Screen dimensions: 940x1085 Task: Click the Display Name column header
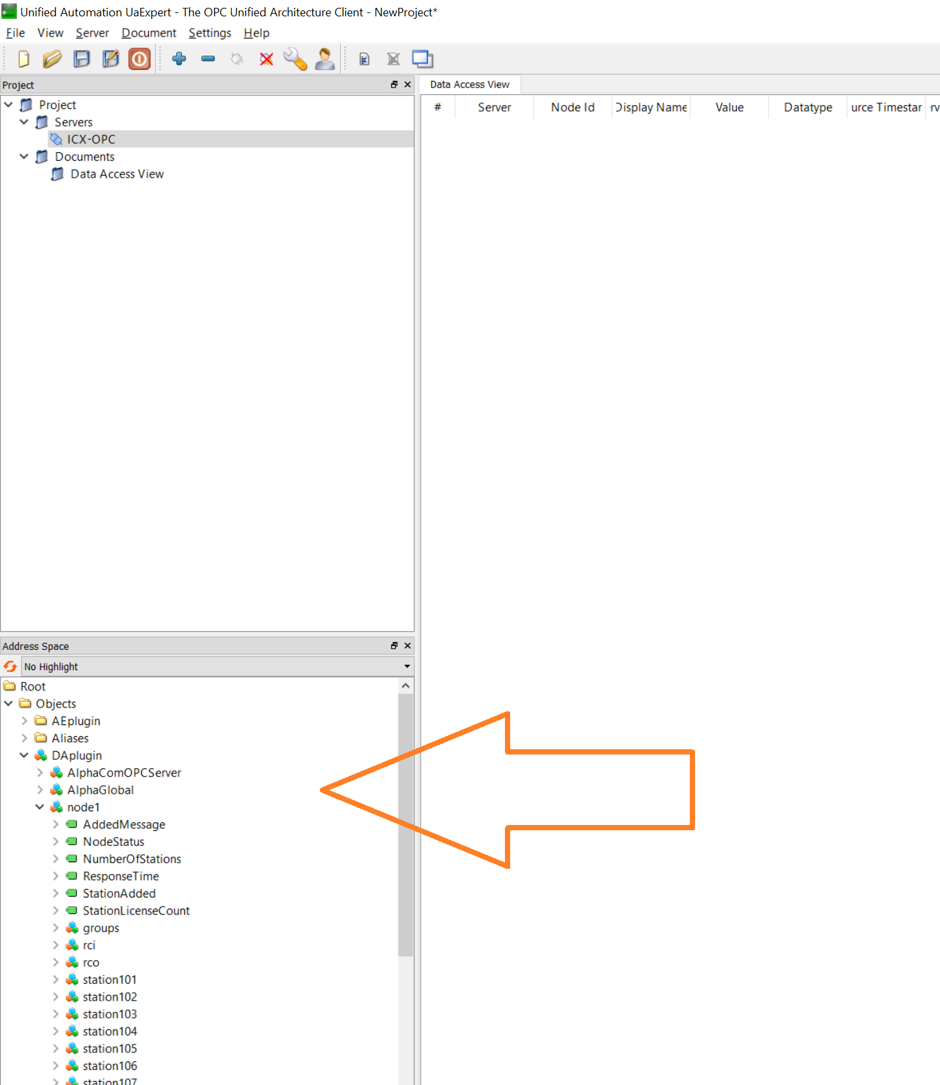651,107
